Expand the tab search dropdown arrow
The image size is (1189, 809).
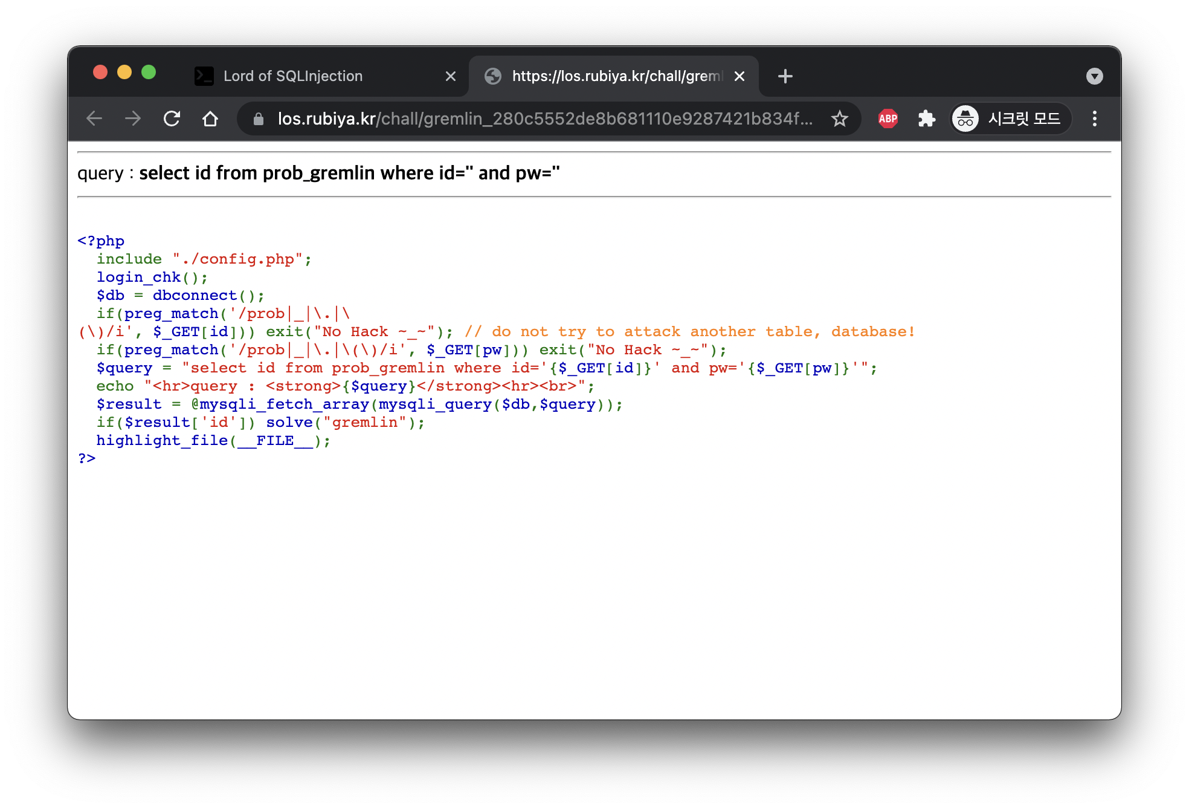pyautogui.click(x=1094, y=76)
